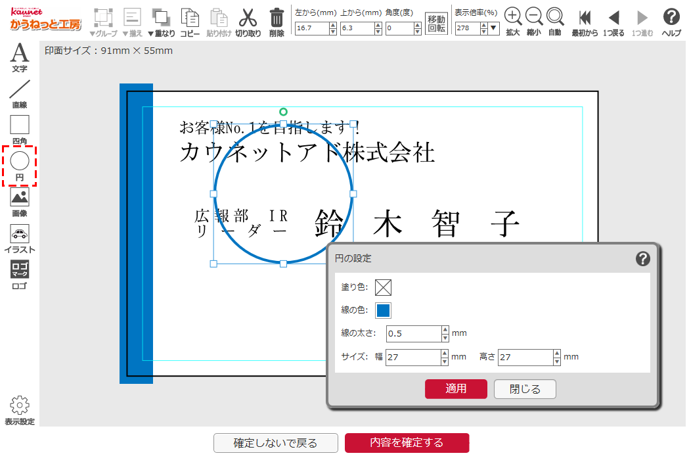Click the 塗り色 fill color swatch
689x466 pixels.
click(383, 287)
